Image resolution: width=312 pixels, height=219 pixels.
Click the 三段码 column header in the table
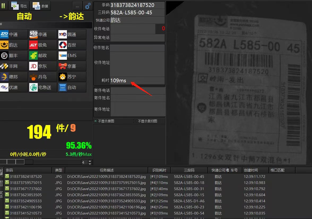coord(189,170)
